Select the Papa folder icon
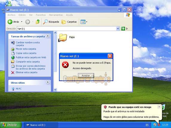 (62, 38)
